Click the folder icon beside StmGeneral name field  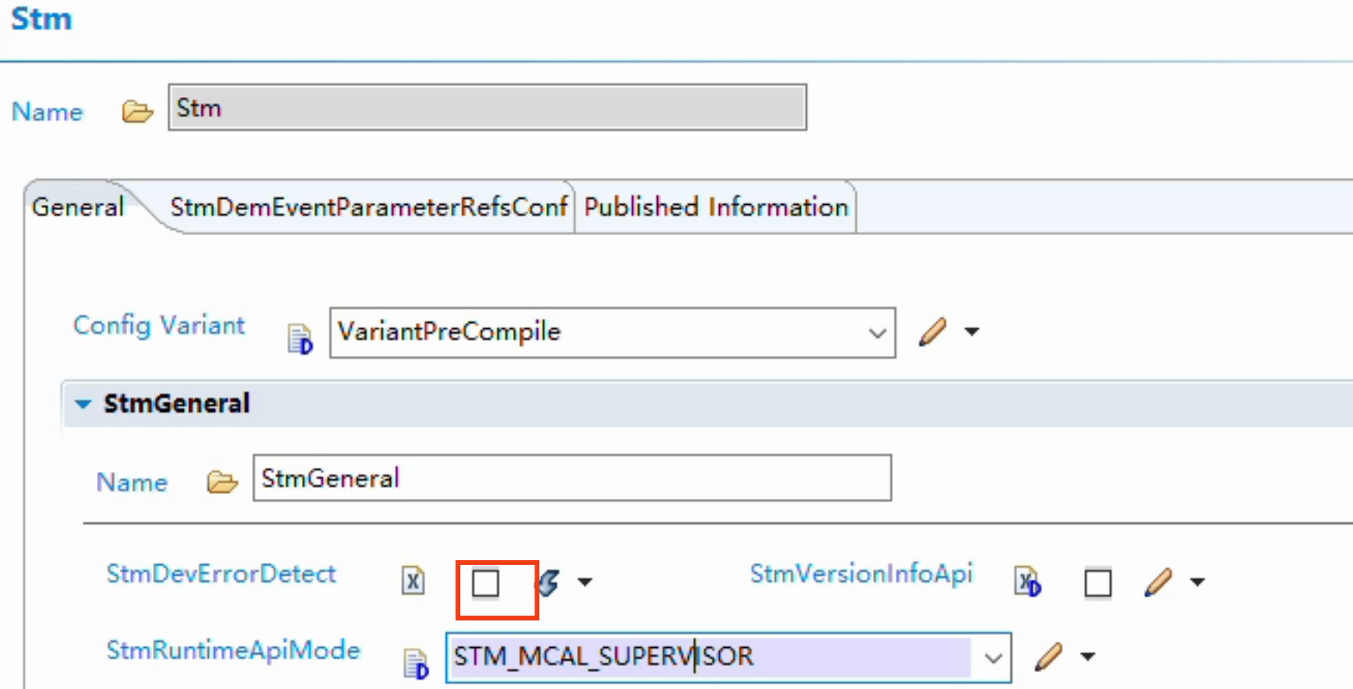[221, 483]
